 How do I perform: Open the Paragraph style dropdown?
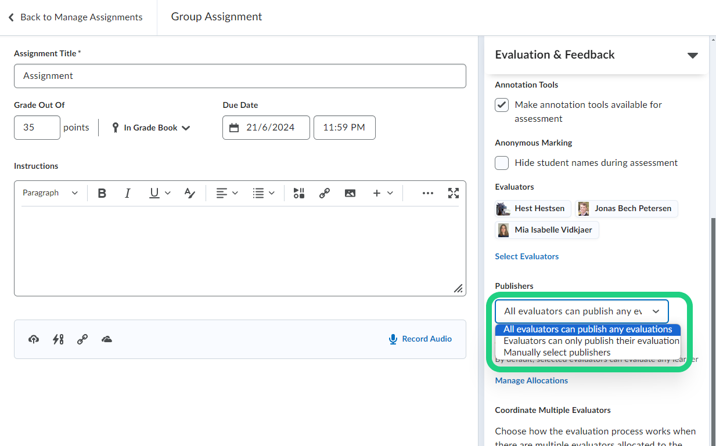click(x=51, y=193)
